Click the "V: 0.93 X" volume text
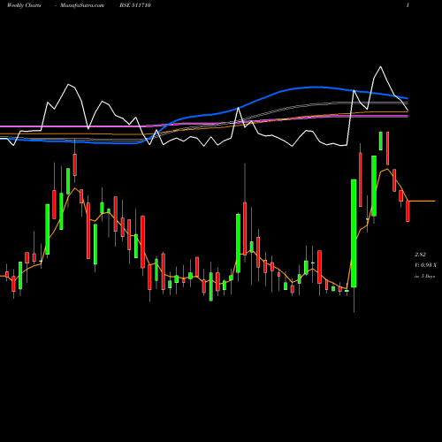Viewport: 442px width, 442px height. coord(425,265)
